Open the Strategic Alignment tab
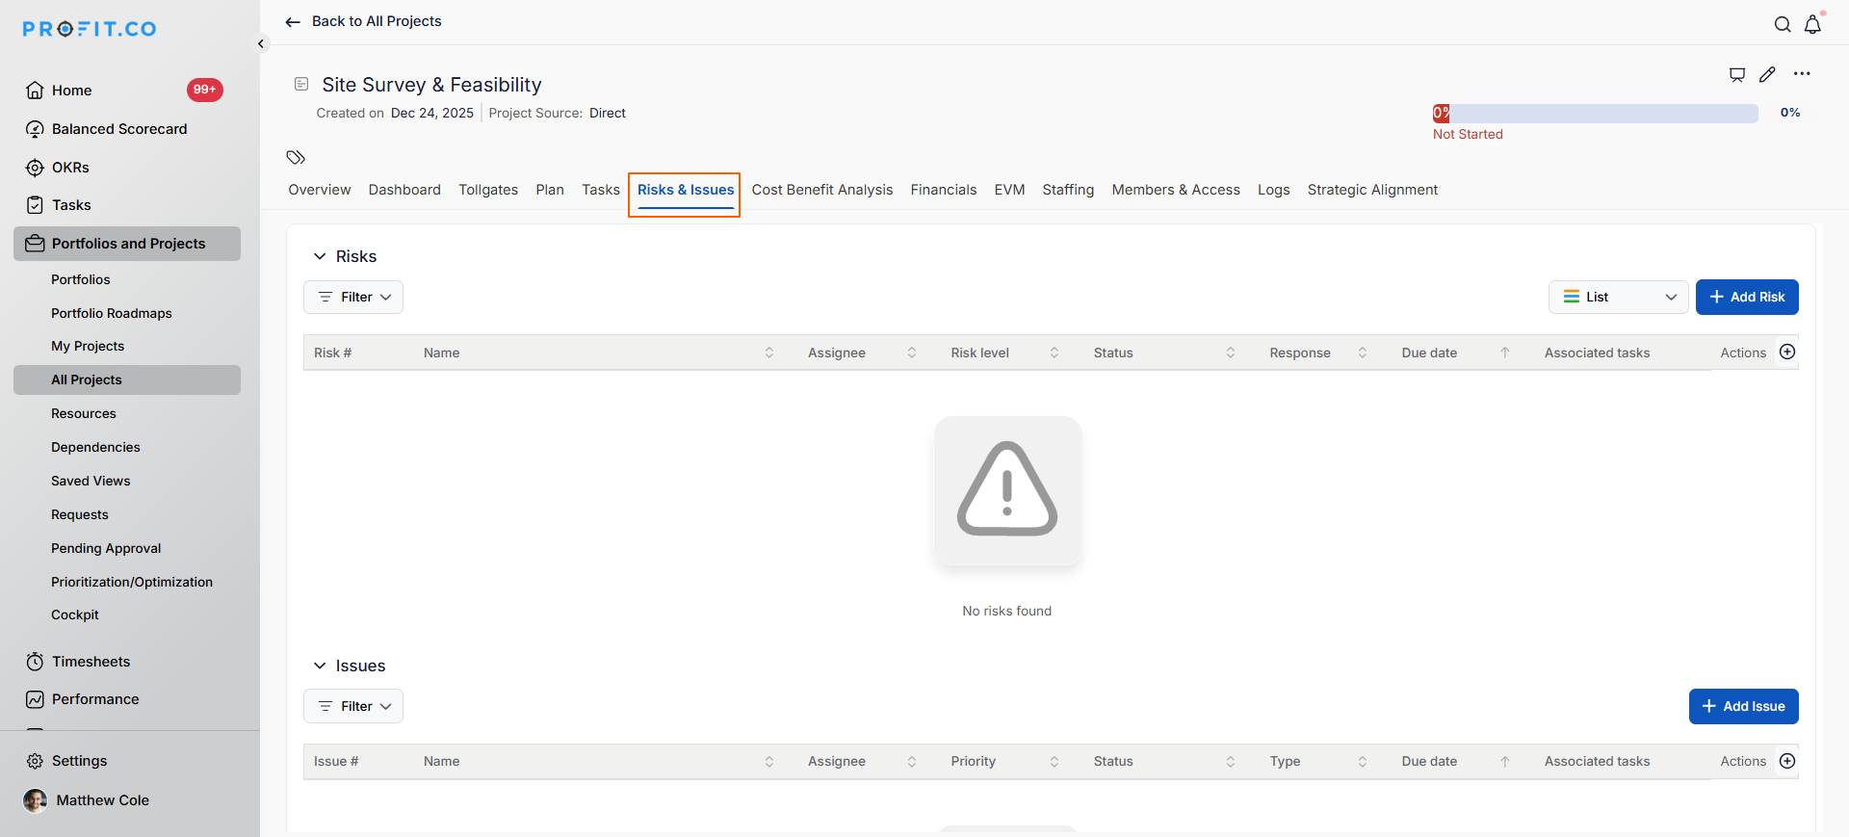Screen dimensions: 1849x837 (x=1372, y=190)
